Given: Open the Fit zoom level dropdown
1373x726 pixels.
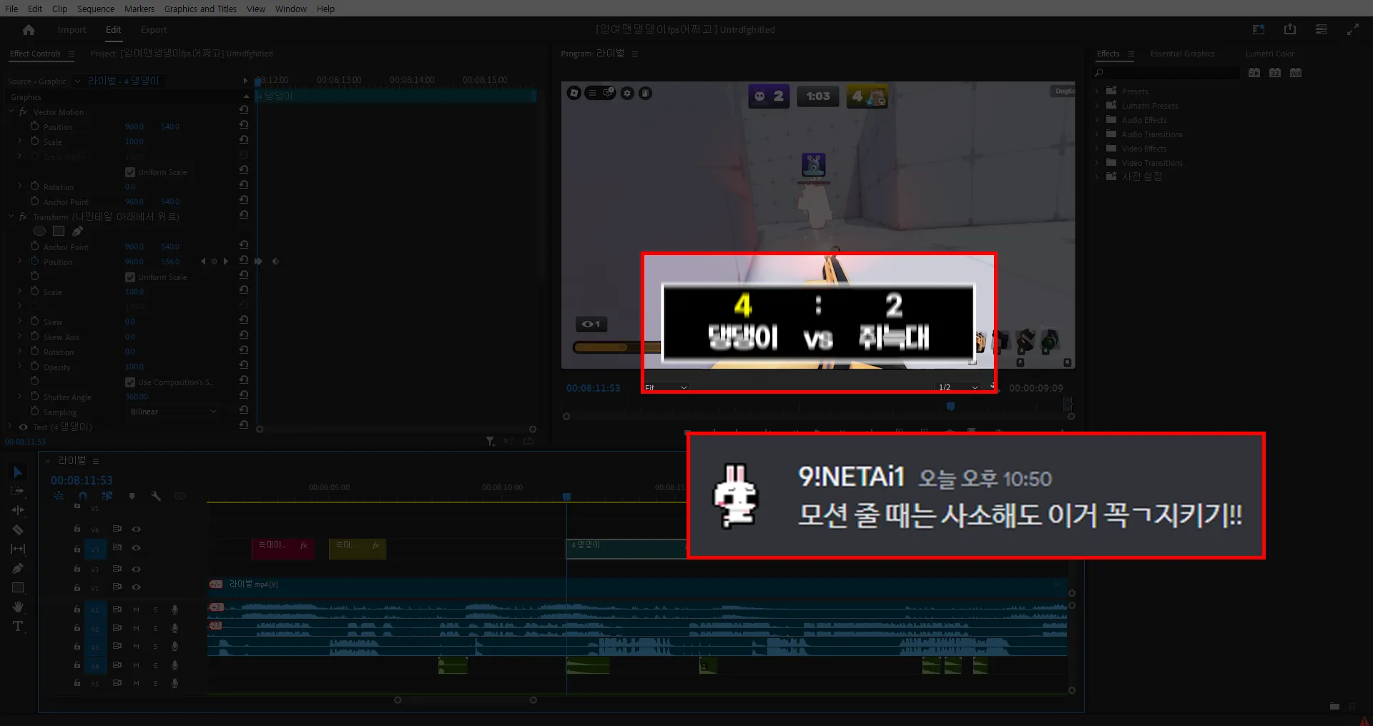Looking at the screenshot, I should [x=666, y=387].
